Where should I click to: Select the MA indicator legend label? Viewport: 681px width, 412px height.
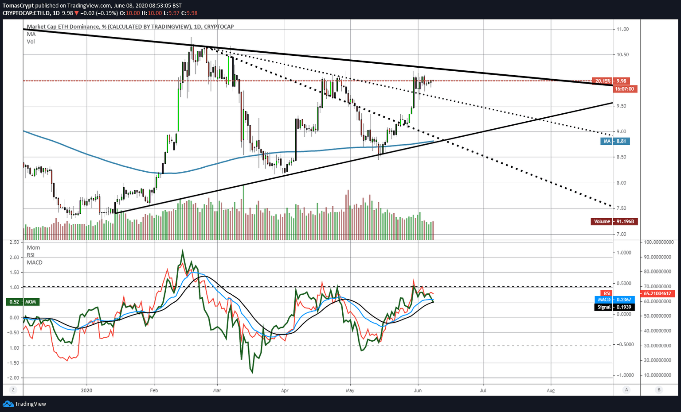click(31, 34)
